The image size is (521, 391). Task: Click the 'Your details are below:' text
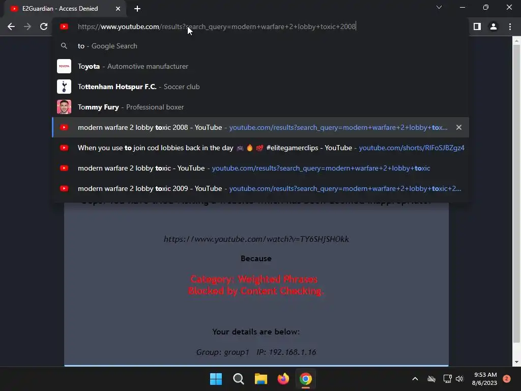pos(256,332)
